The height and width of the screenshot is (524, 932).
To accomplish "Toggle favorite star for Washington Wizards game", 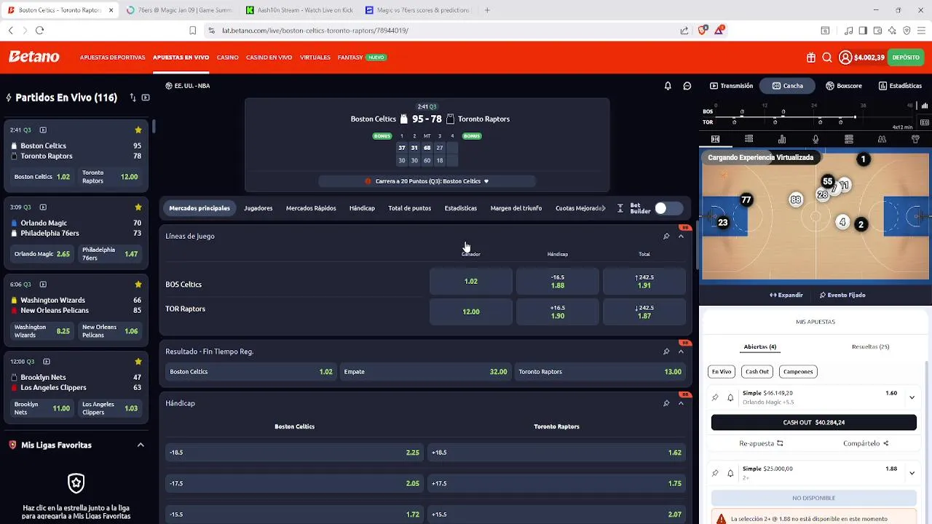I will point(138,285).
